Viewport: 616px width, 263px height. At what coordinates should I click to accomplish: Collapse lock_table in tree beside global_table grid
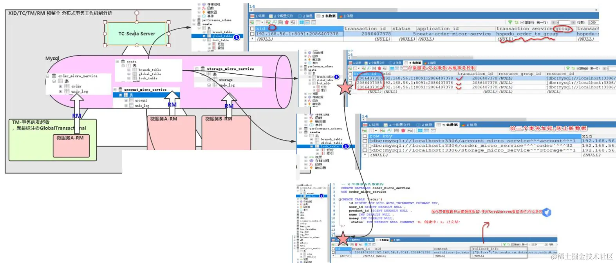(204, 40)
